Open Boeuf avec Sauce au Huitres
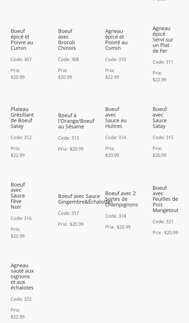The image size is (189, 323). 116,118
